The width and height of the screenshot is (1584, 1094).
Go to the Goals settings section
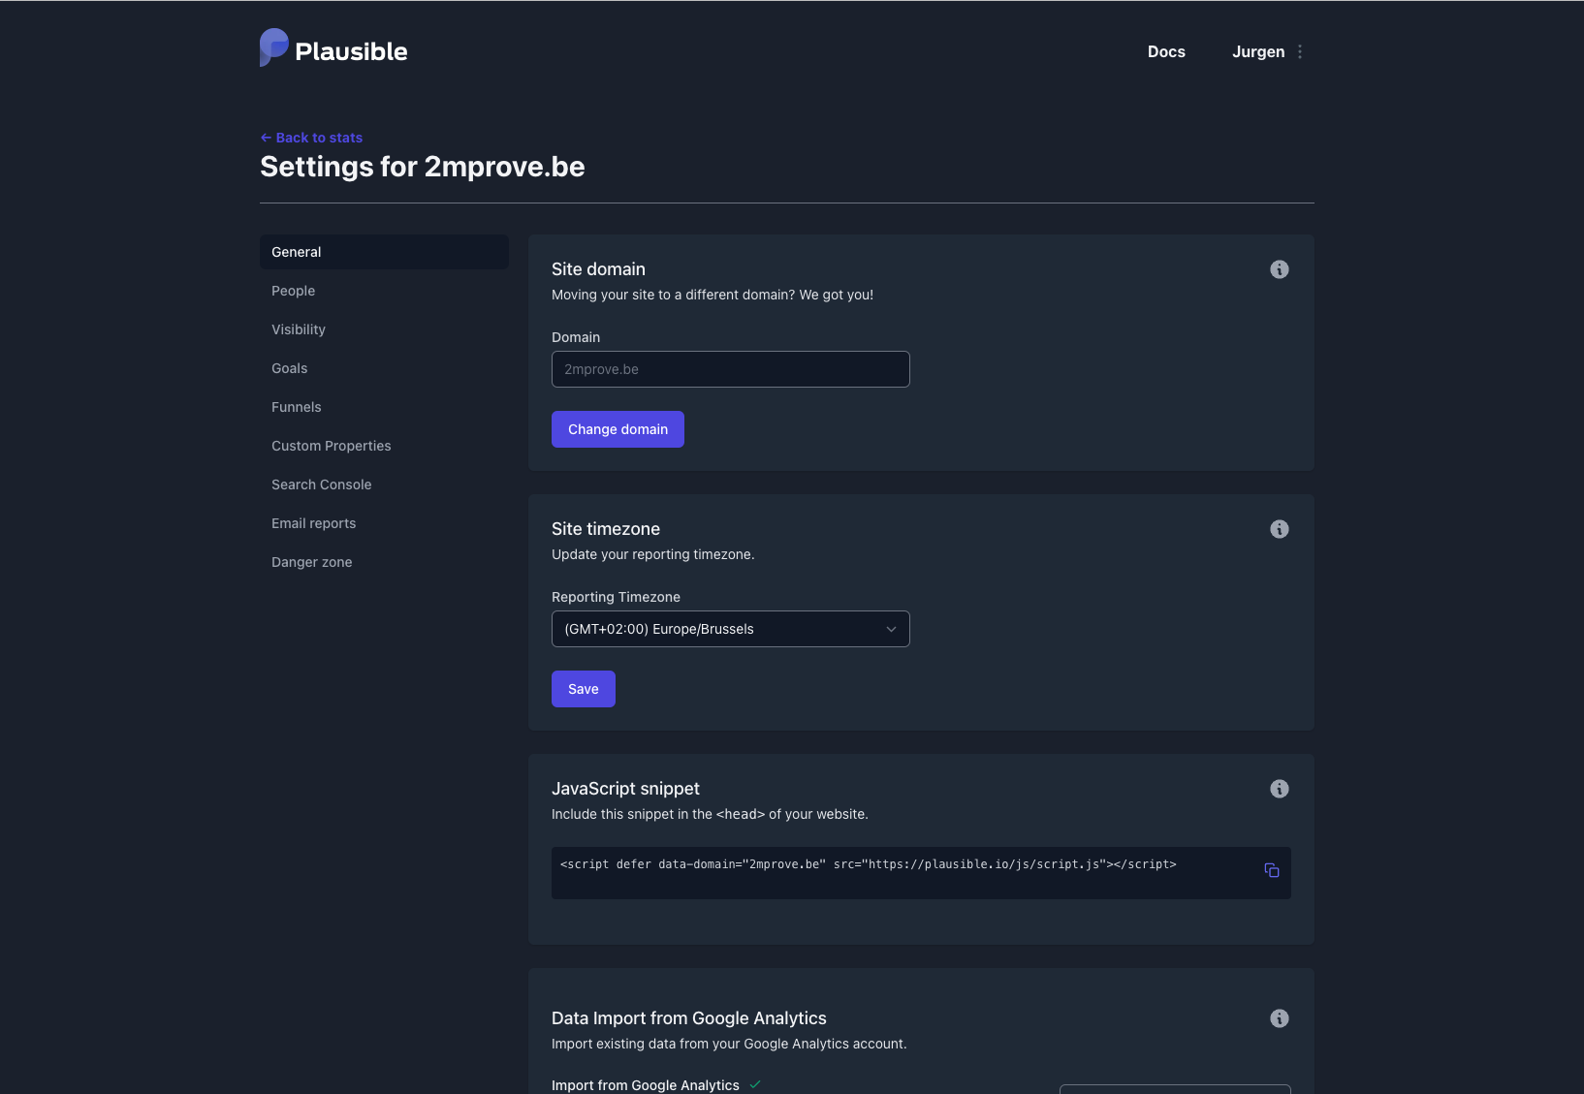click(x=290, y=368)
